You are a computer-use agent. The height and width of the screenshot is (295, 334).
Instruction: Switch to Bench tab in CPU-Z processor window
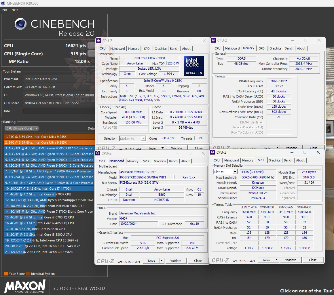[174, 49]
